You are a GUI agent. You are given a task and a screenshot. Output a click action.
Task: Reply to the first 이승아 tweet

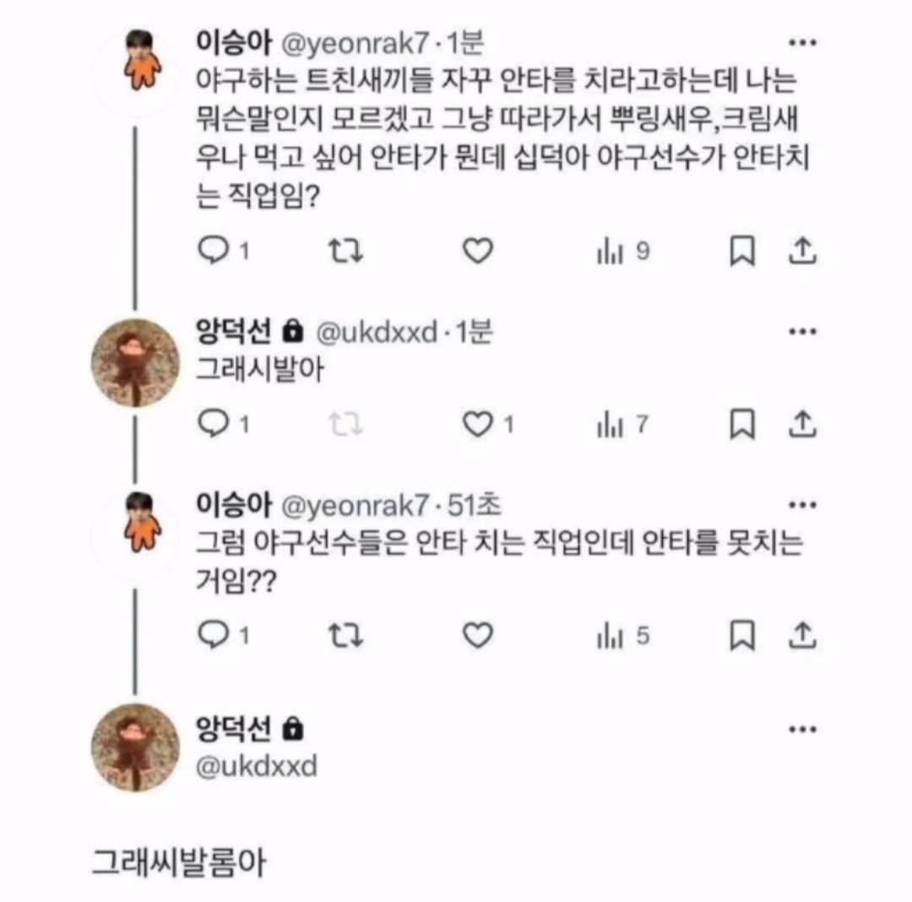click(x=214, y=251)
